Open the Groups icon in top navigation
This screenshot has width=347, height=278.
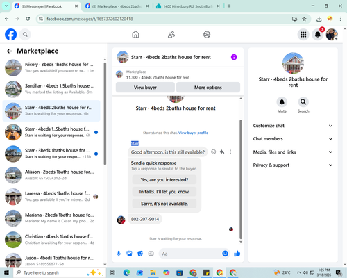[207, 35]
